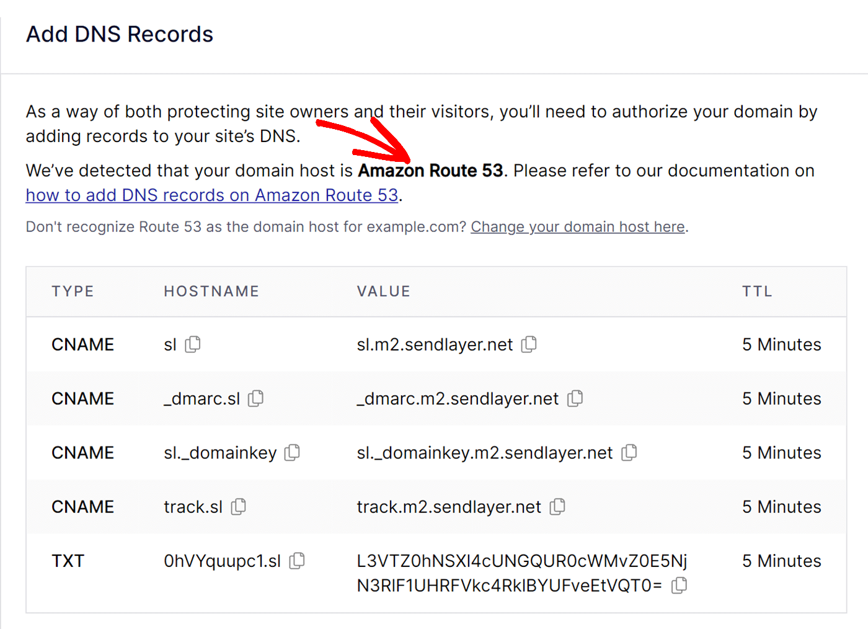Copy the value _dmarc.m2.sendlayer.net
The image size is (868, 629).
tap(575, 399)
